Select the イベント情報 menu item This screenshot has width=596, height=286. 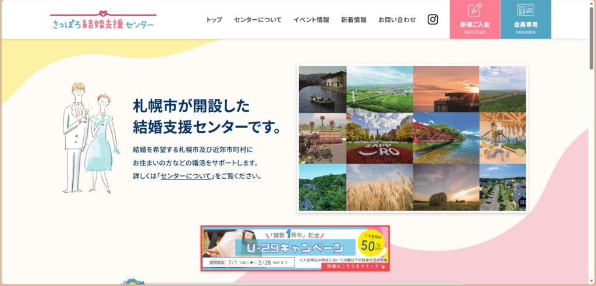(x=311, y=20)
